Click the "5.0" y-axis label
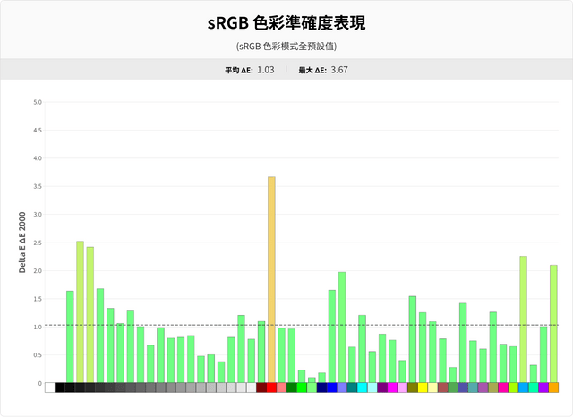 tap(38, 102)
